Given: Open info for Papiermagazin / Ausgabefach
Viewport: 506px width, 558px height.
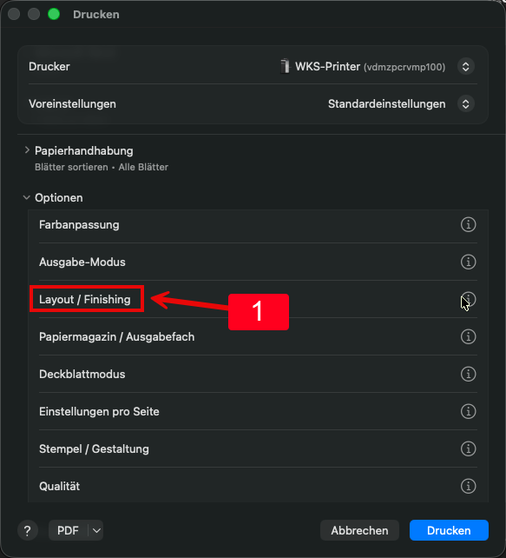Looking at the screenshot, I should click(x=468, y=336).
